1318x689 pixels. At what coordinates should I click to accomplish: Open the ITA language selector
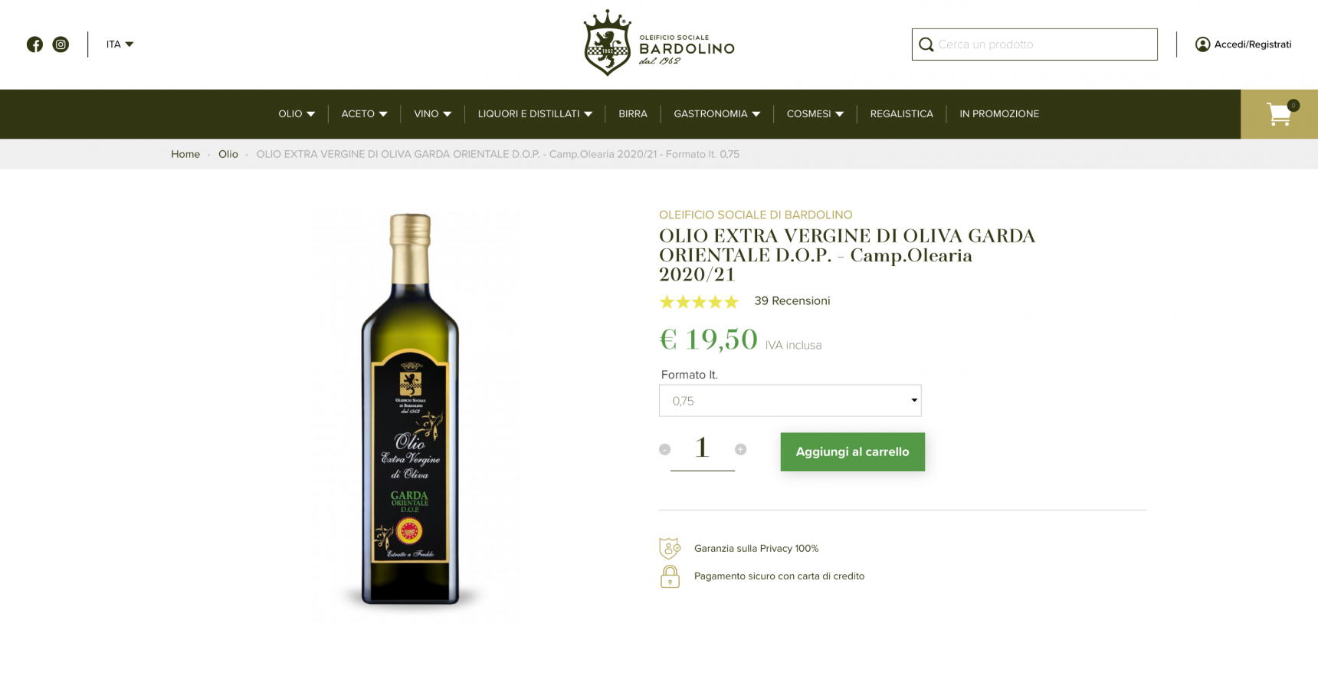[x=120, y=44]
